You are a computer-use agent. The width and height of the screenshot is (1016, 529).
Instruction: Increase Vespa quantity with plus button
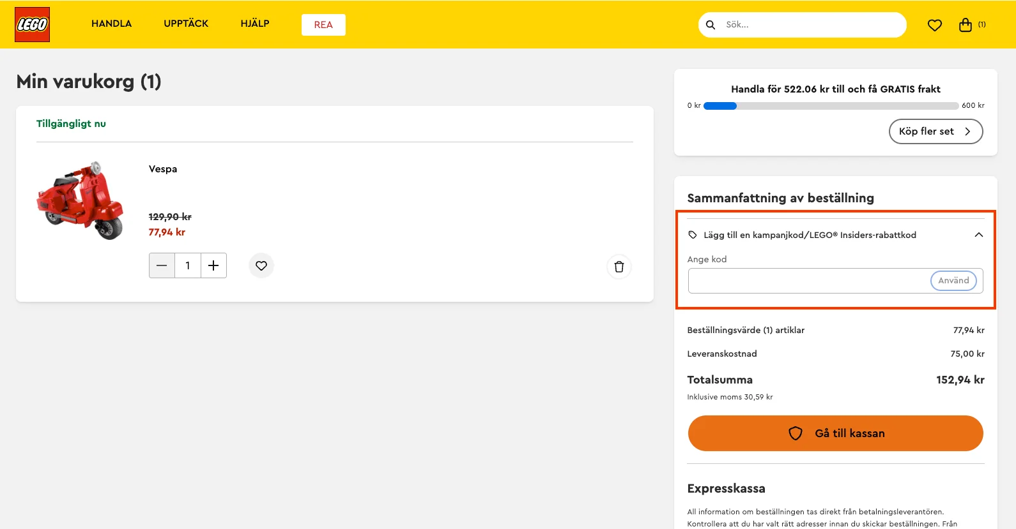pos(213,265)
